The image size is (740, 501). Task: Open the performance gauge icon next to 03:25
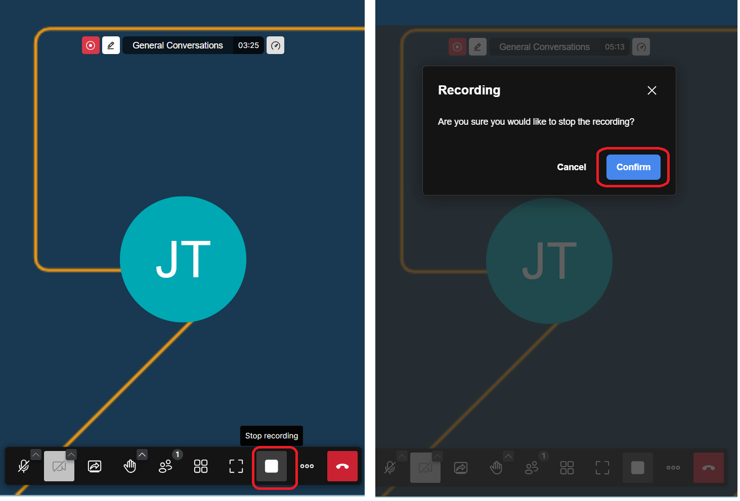[276, 45]
